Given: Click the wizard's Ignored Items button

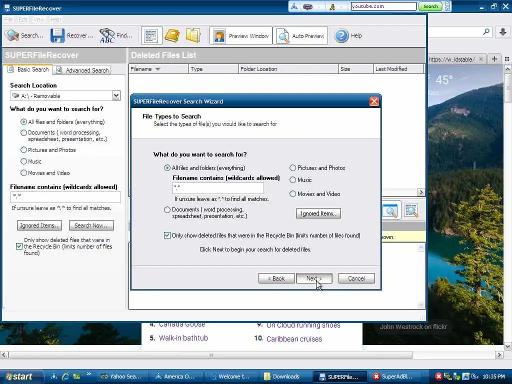Looking at the screenshot, I should (318, 213).
